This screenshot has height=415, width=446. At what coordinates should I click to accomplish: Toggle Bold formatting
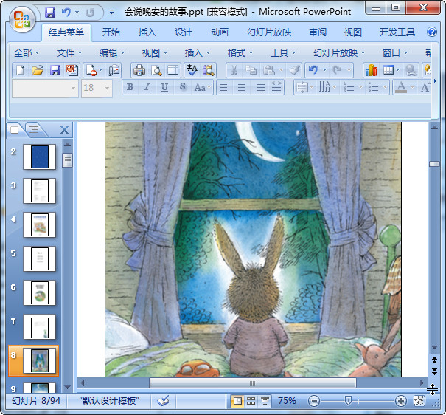coord(130,87)
